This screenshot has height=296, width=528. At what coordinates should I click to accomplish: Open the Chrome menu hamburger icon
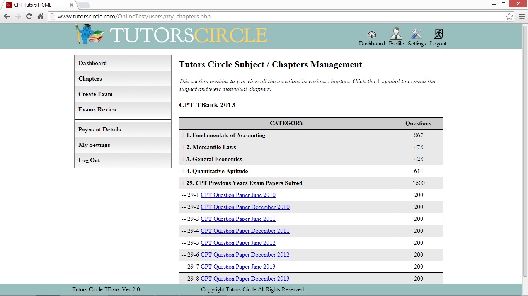coord(522,17)
